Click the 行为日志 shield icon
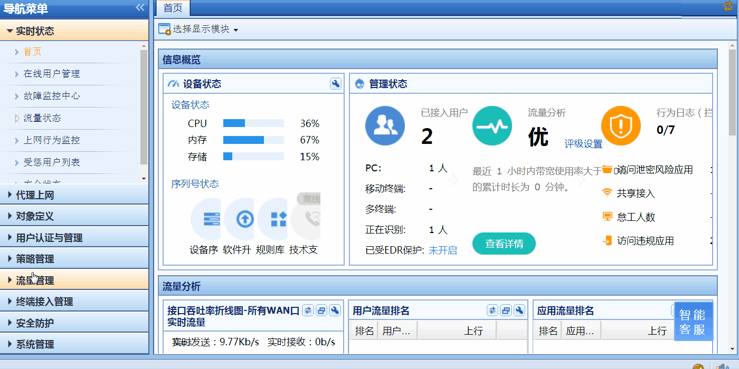This screenshot has height=369, width=739. (621, 126)
